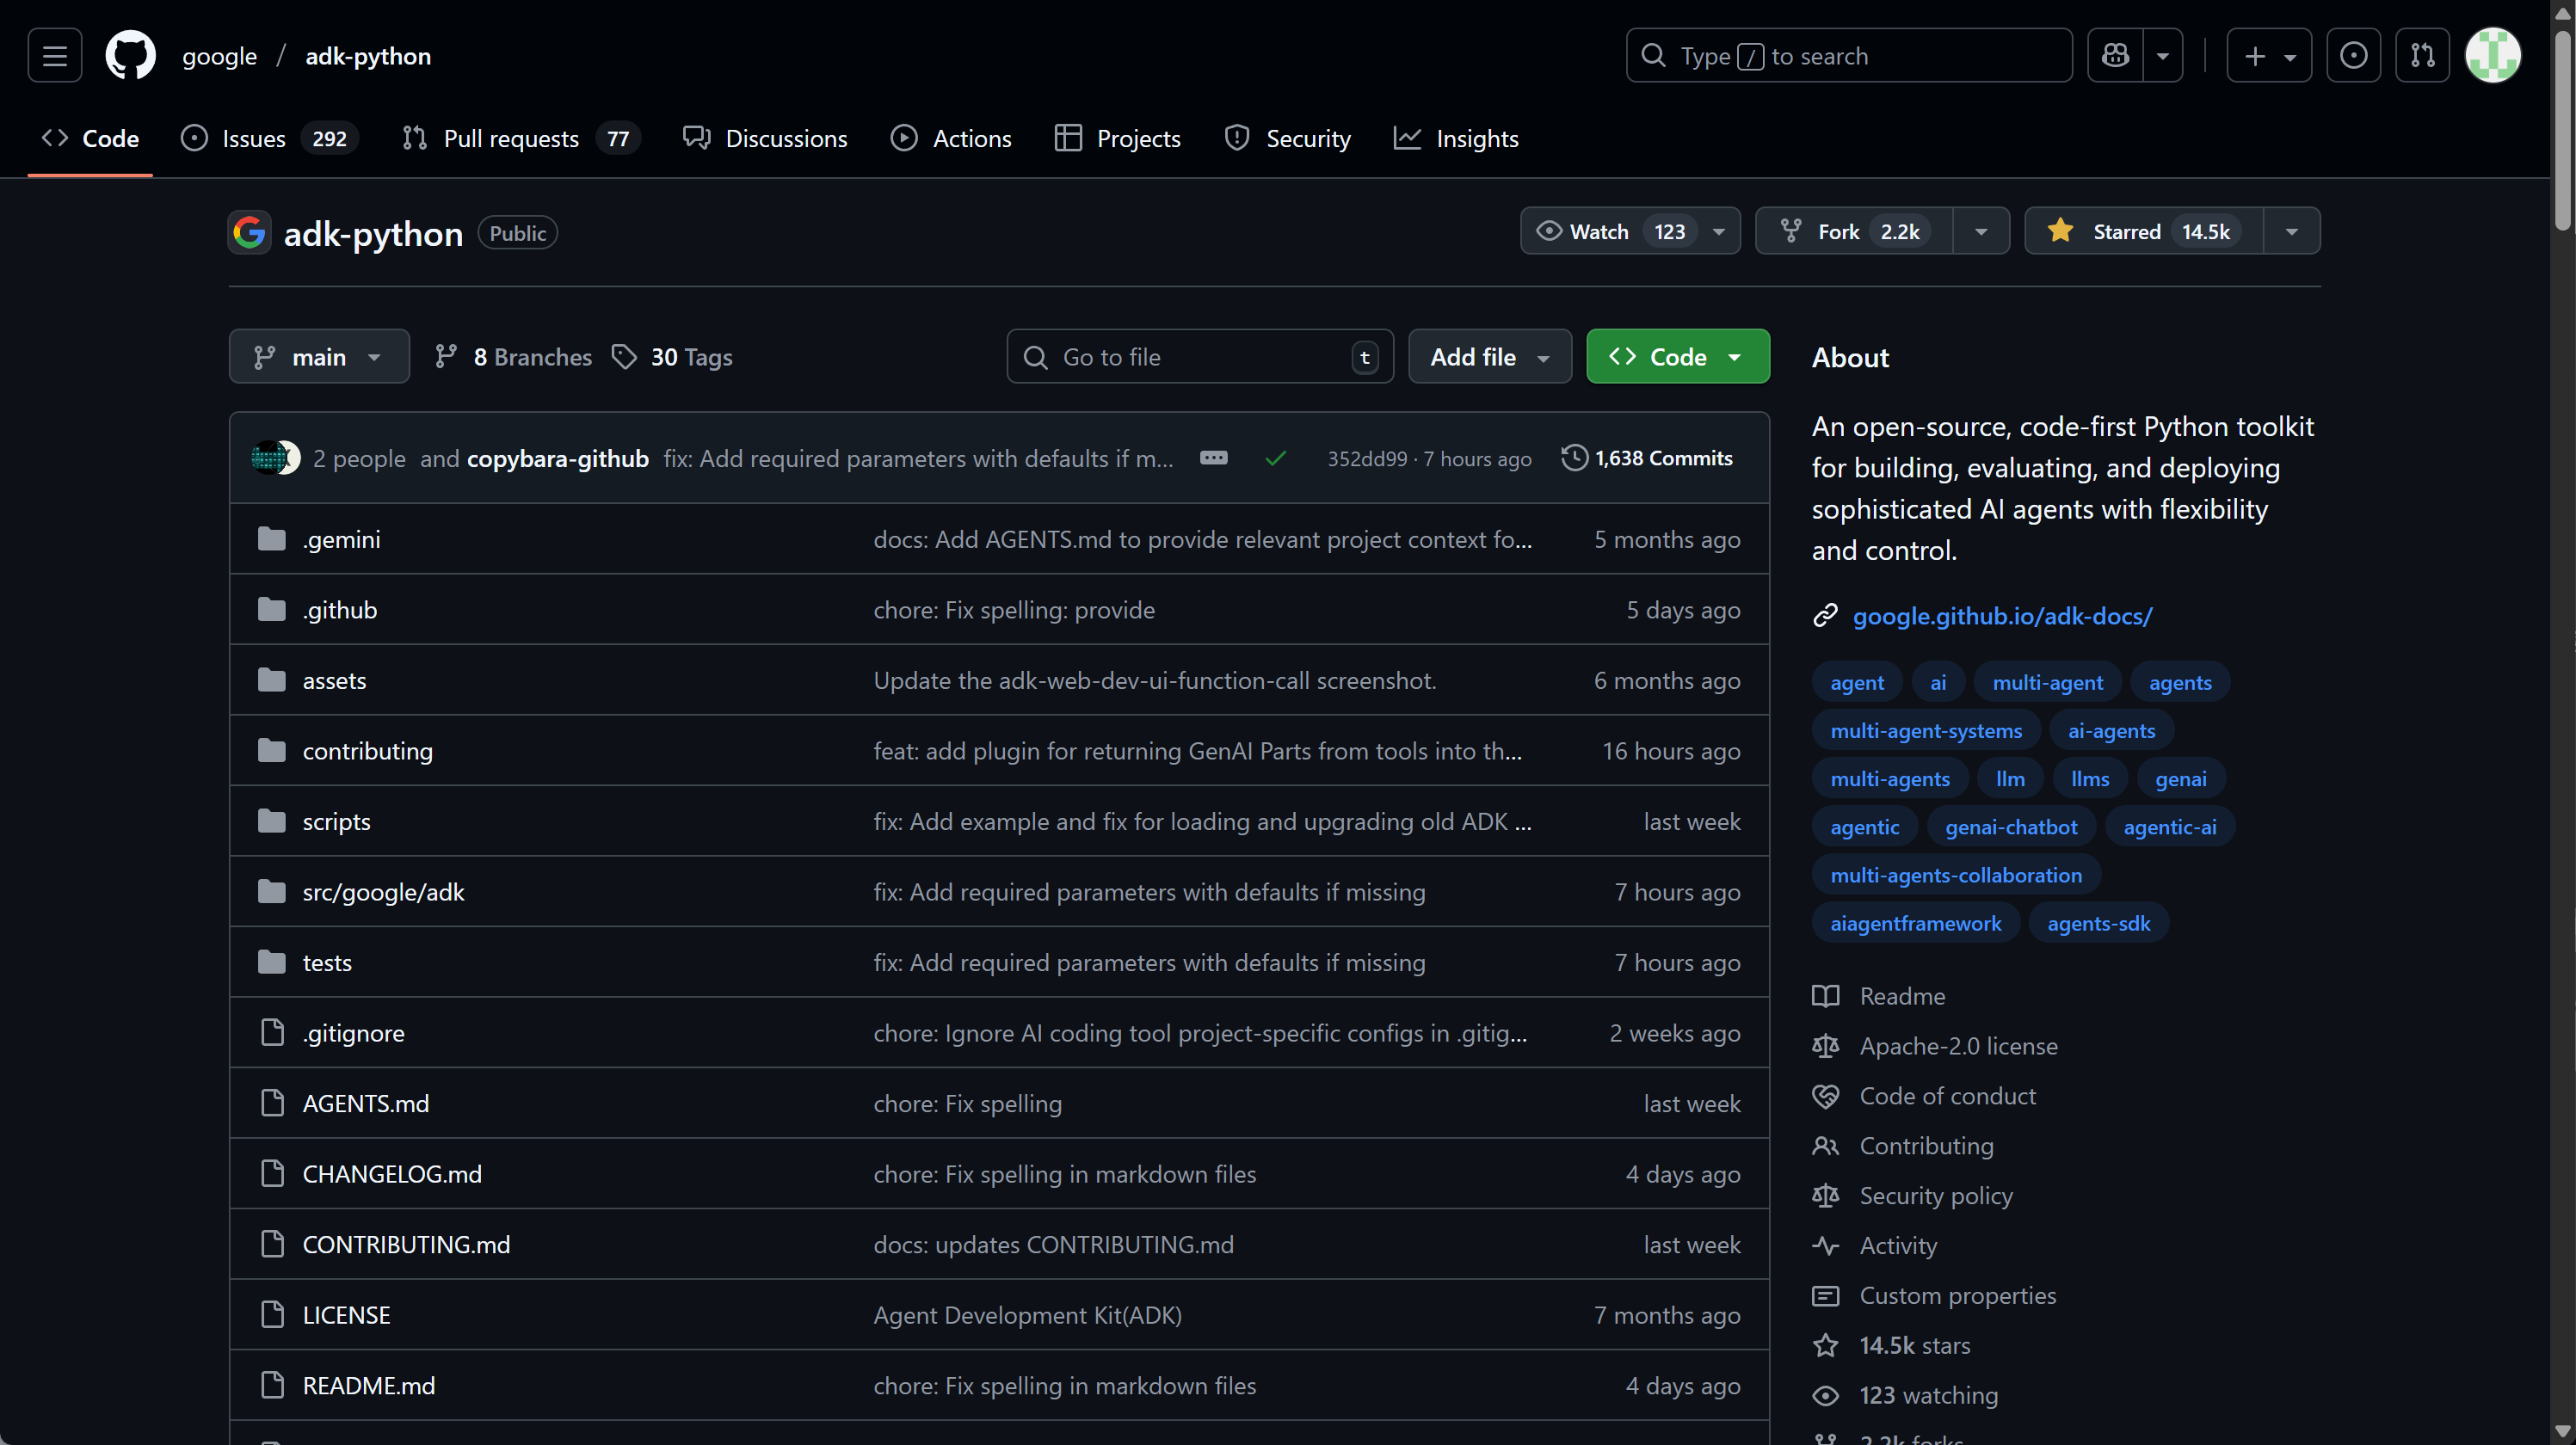Image resolution: width=2576 pixels, height=1445 pixels.
Task: Unstar the repository via Starred button
Action: pyautogui.click(x=2144, y=231)
